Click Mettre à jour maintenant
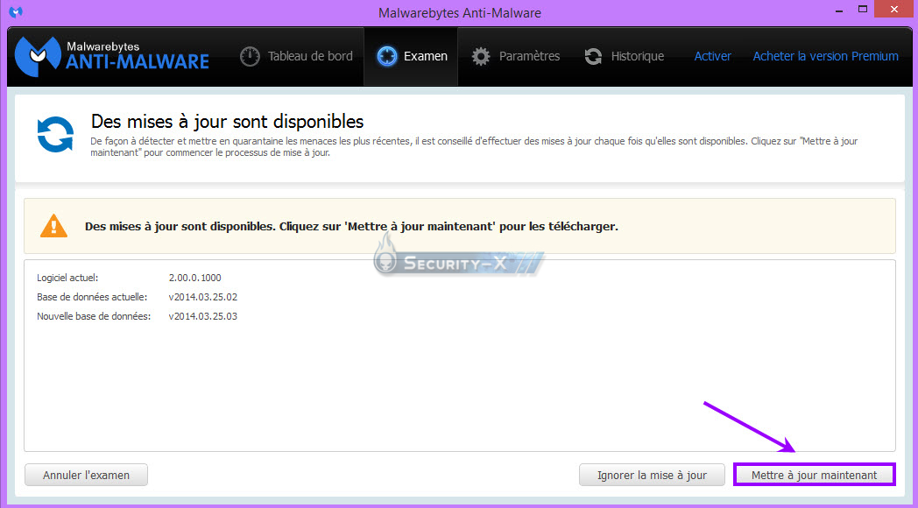 (x=815, y=475)
